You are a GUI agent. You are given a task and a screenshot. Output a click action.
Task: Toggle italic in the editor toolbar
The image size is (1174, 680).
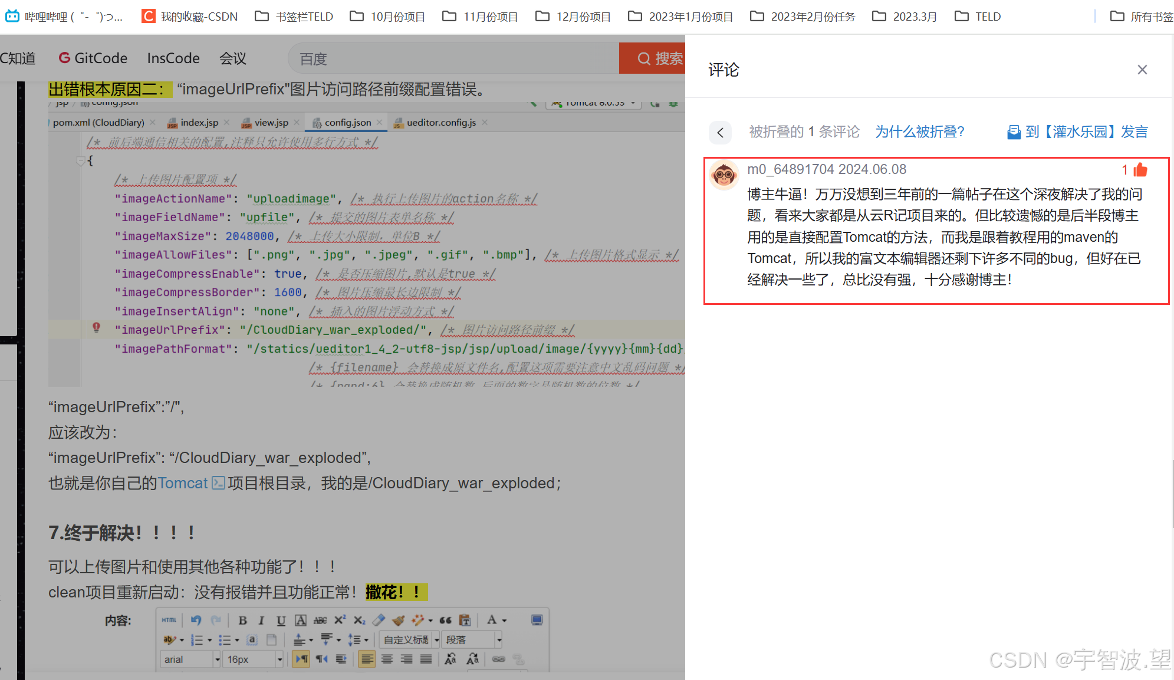click(261, 620)
